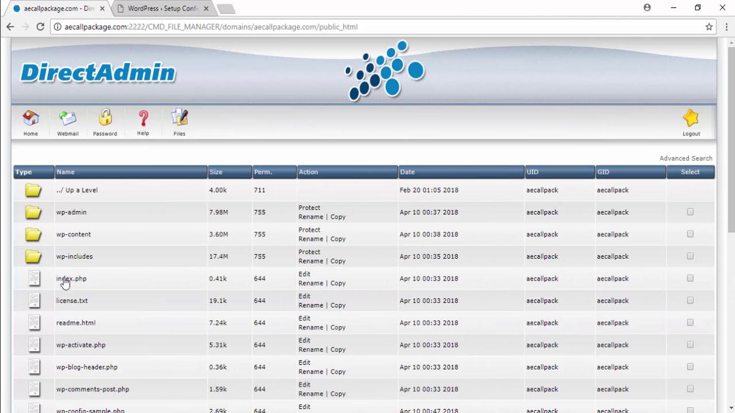The height and width of the screenshot is (413, 735).
Task: Click the wp-activate.php file icon
Action: tap(34, 345)
